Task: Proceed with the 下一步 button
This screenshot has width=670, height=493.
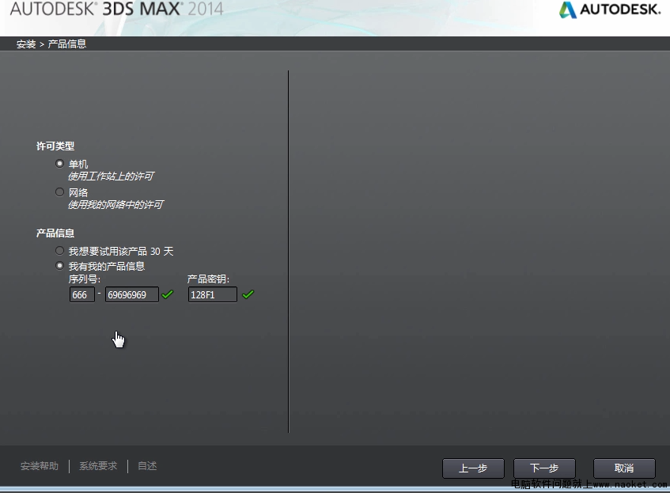Action: pyautogui.click(x=544, y=468)
